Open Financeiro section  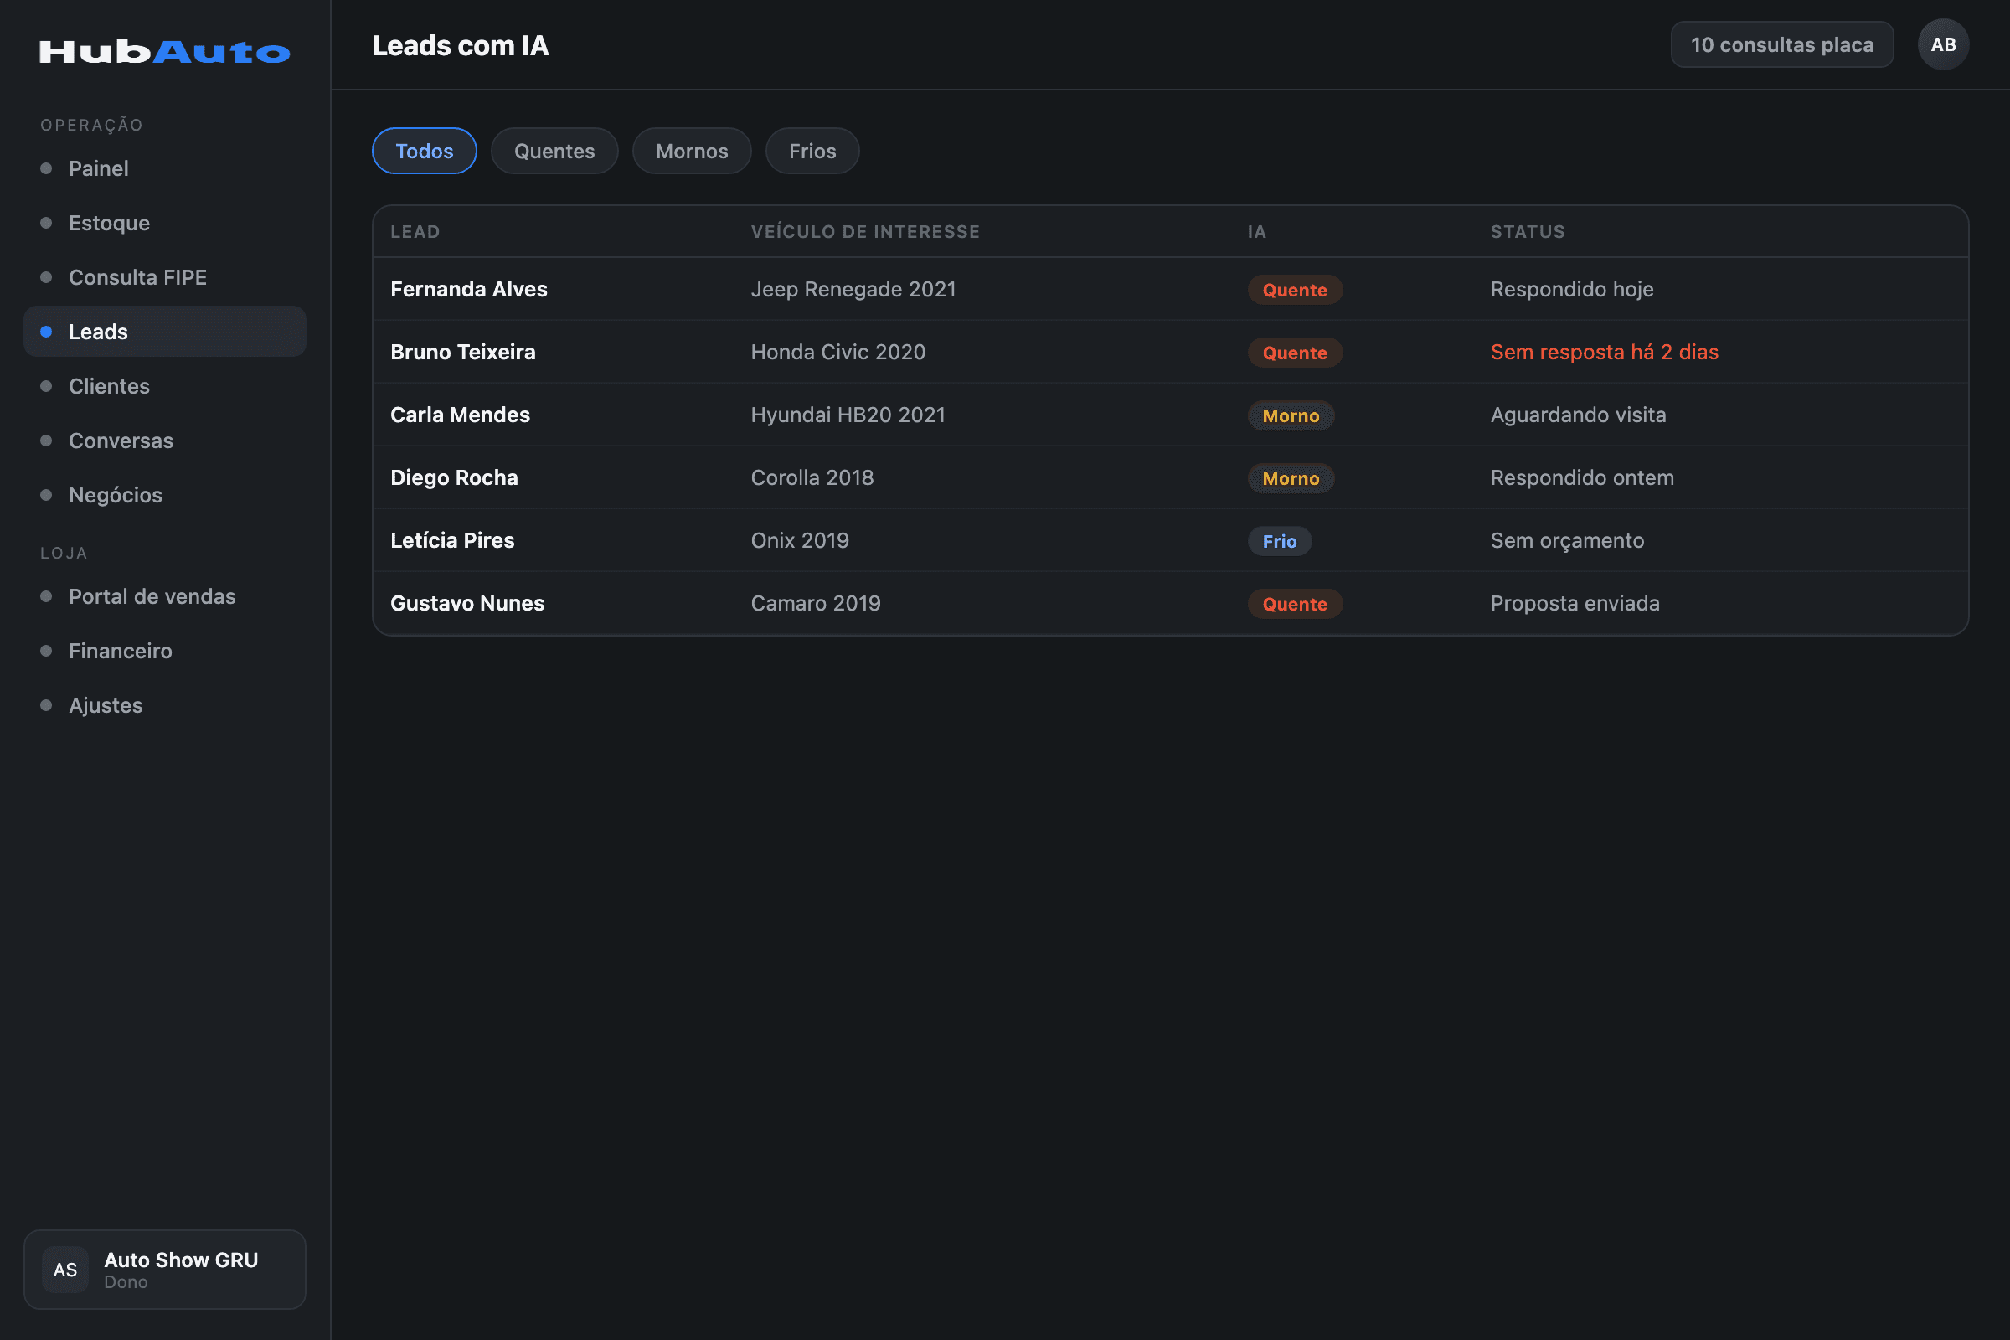[x=165, y=651]
